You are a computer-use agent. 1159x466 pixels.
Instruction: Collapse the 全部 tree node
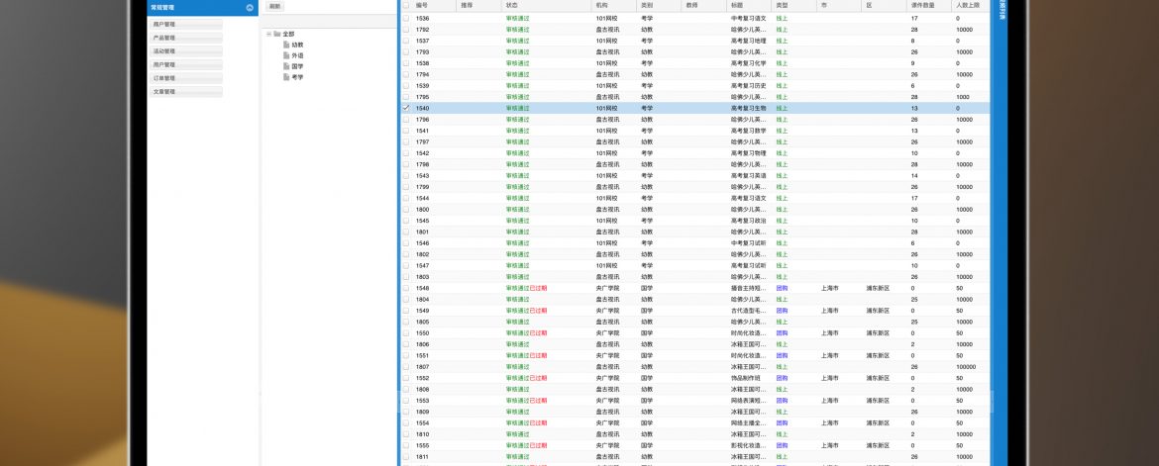click(x=269, y=34)
